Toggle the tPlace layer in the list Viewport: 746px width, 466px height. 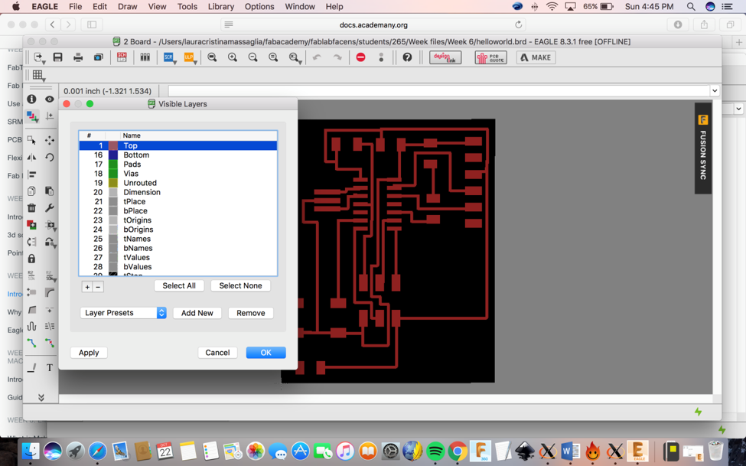[x=134, y=202]
